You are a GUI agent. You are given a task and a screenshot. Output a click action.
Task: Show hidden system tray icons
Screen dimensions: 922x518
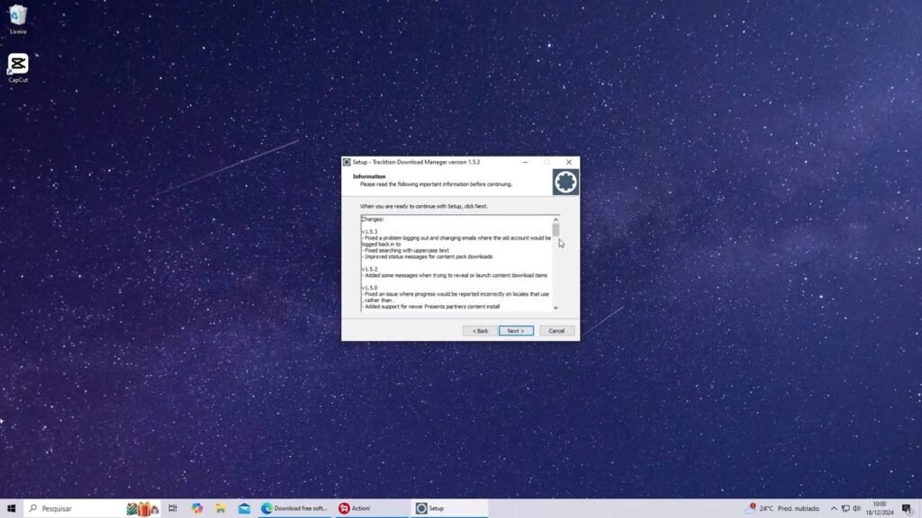(833, 509)
